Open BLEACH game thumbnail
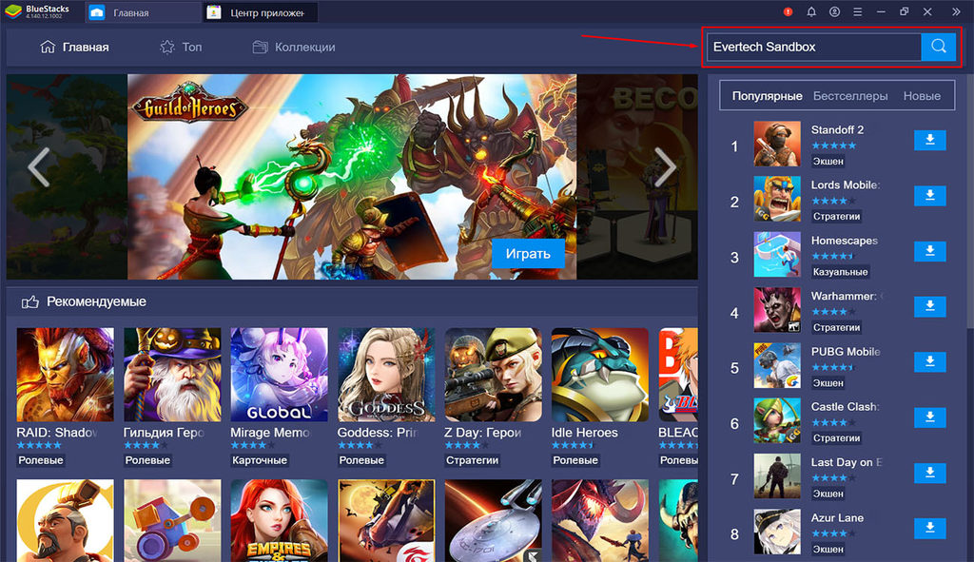The height and width of the screenshot is (562, 974). pos(678,375)
